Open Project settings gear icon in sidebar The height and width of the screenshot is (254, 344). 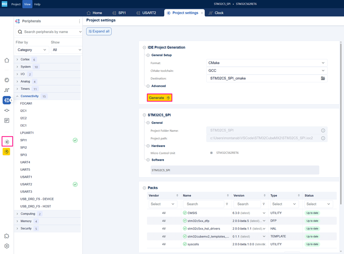point(7,142)
